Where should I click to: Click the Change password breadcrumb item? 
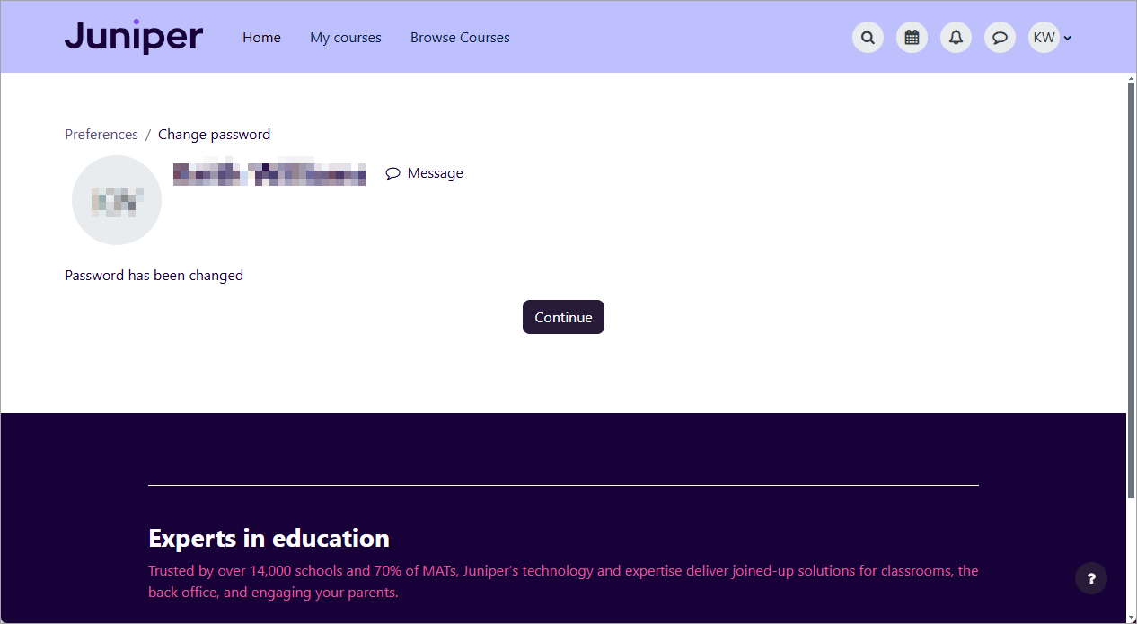coord(214,135)
